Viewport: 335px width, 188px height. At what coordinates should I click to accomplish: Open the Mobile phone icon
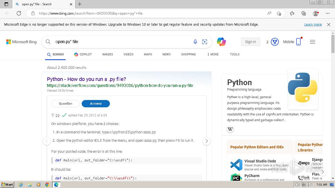299,42
